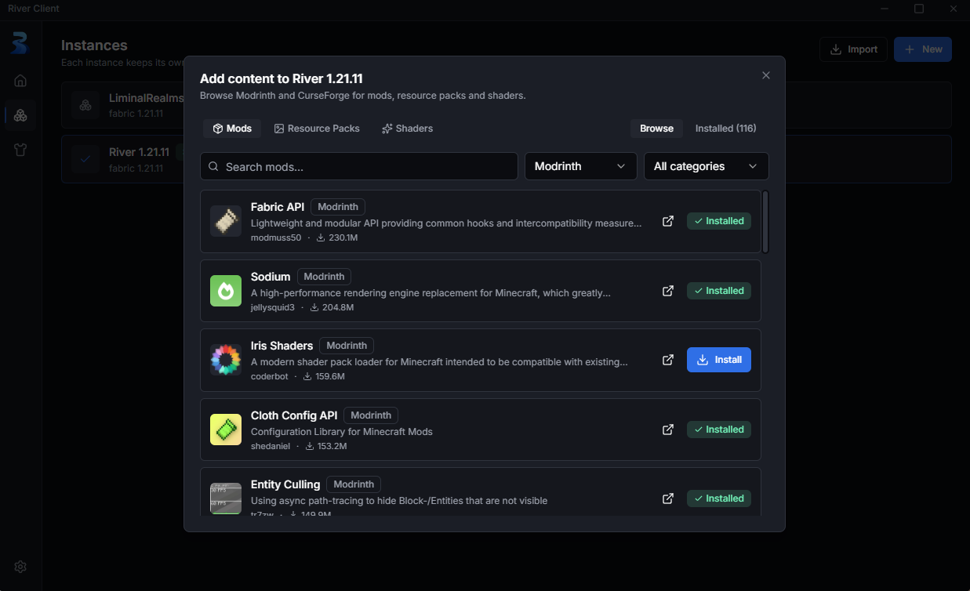Open Cloth Config API external link icon
This screenshot has width=970, height=591.
[x=668, y=430]
